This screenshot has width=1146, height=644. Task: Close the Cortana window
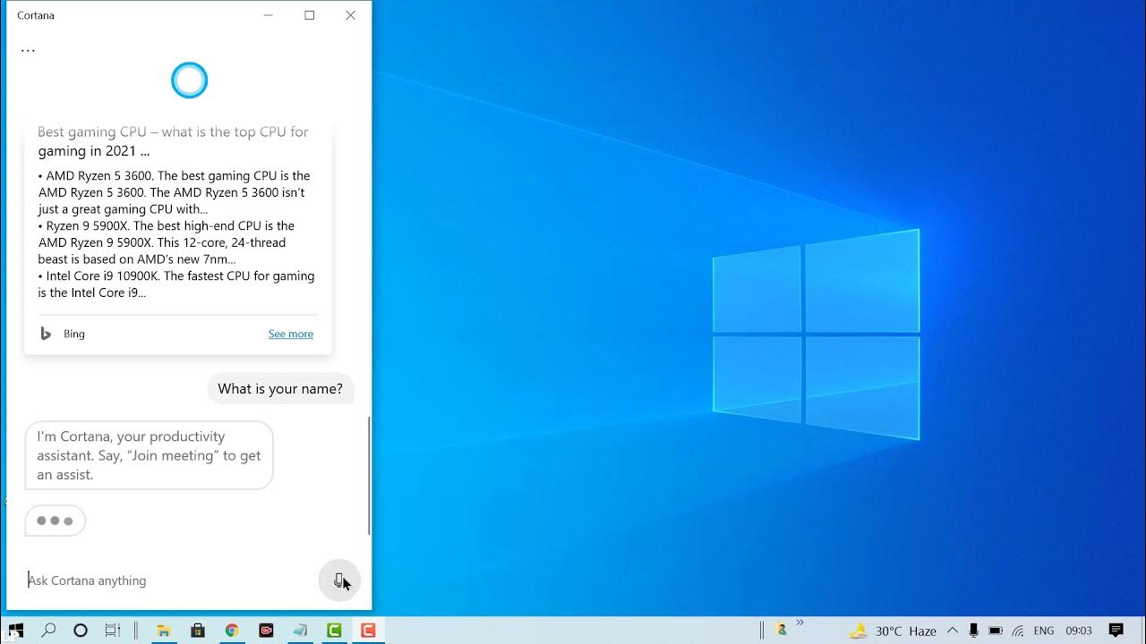click(351, 15)
